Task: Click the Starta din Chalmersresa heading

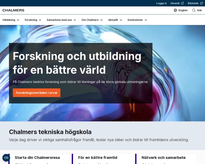Action: click(x=37, y=158)
